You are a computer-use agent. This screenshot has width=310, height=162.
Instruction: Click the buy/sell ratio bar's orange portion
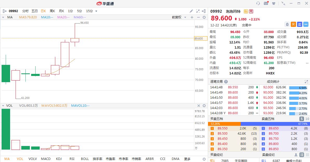point(224,124)
